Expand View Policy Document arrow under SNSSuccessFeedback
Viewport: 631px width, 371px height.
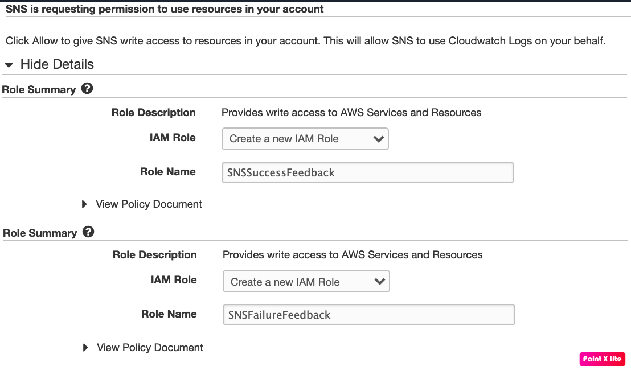[85, 204]
